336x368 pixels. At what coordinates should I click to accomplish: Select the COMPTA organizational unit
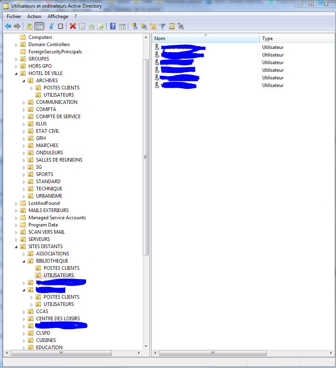(x=46, y=109)
